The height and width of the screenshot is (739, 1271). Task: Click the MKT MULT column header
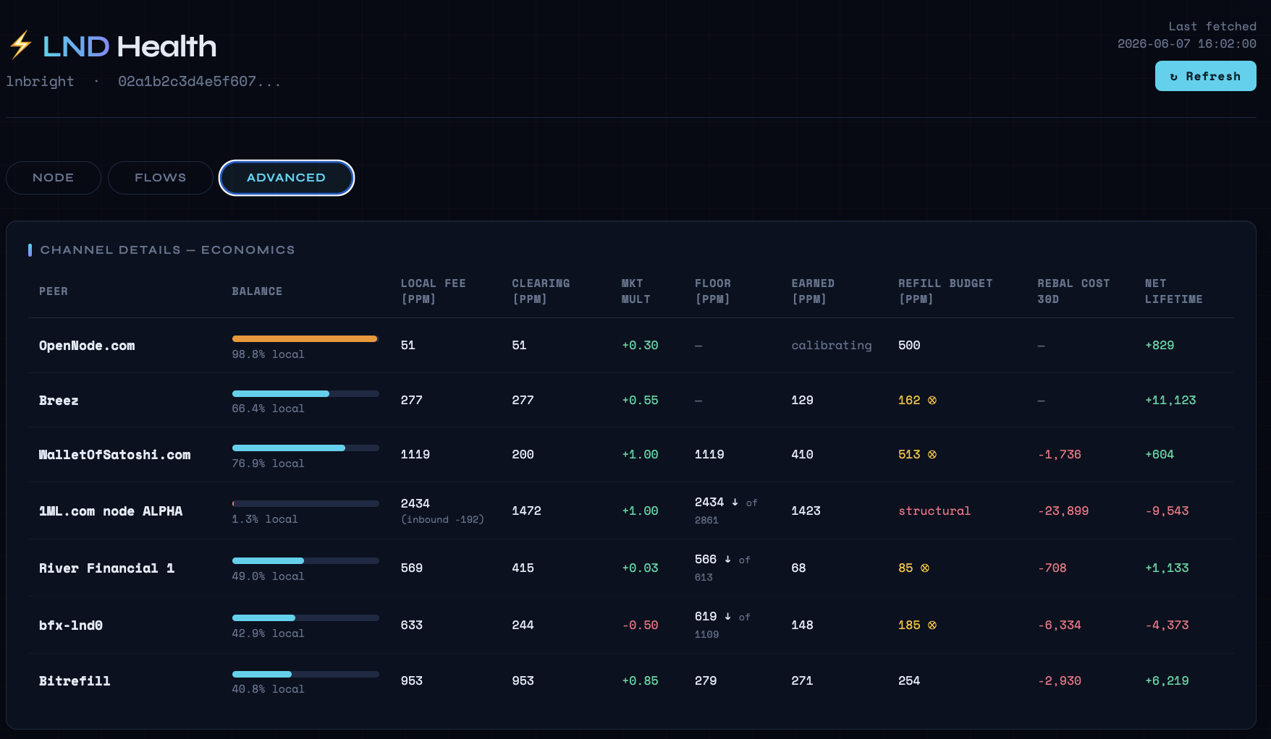pyautogui.click(x=636, y=291)
